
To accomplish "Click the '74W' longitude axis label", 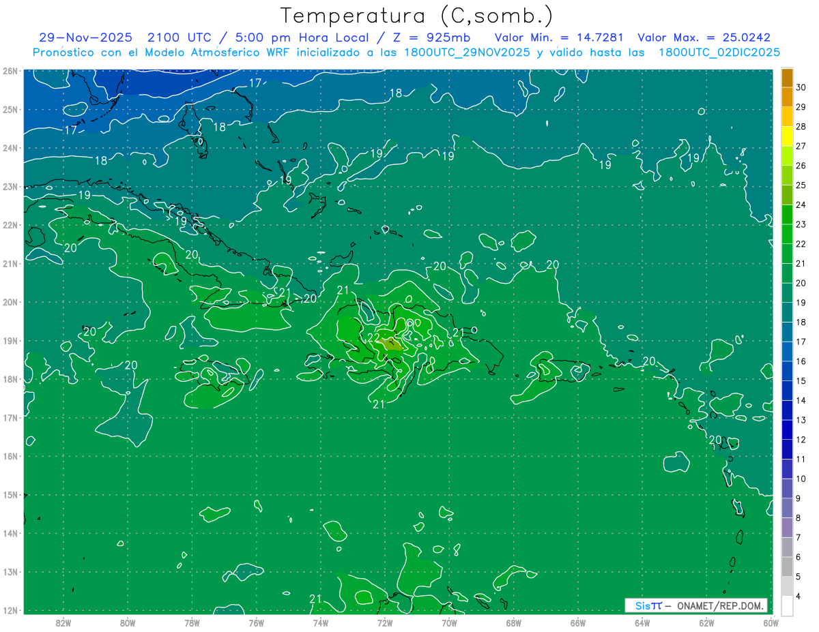I will click(x=321, y=622).
